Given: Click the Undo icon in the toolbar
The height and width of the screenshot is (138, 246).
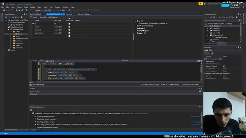Looking at the screenshot, I should (26, 10).
